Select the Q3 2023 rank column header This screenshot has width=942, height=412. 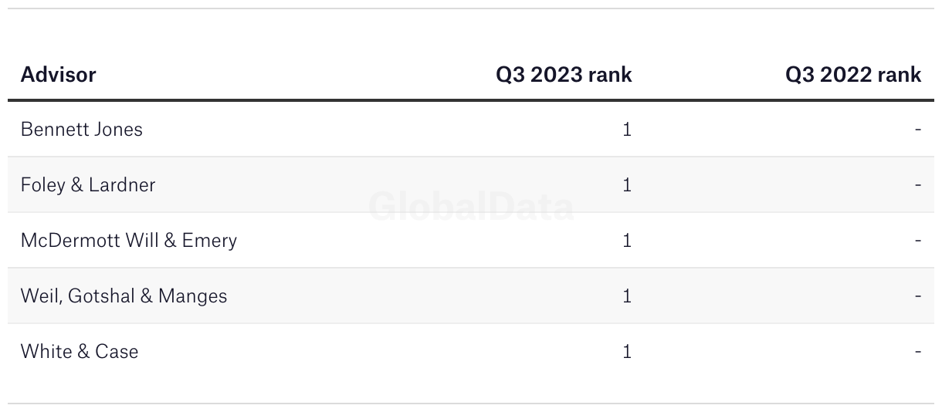(x=564, y=75)
